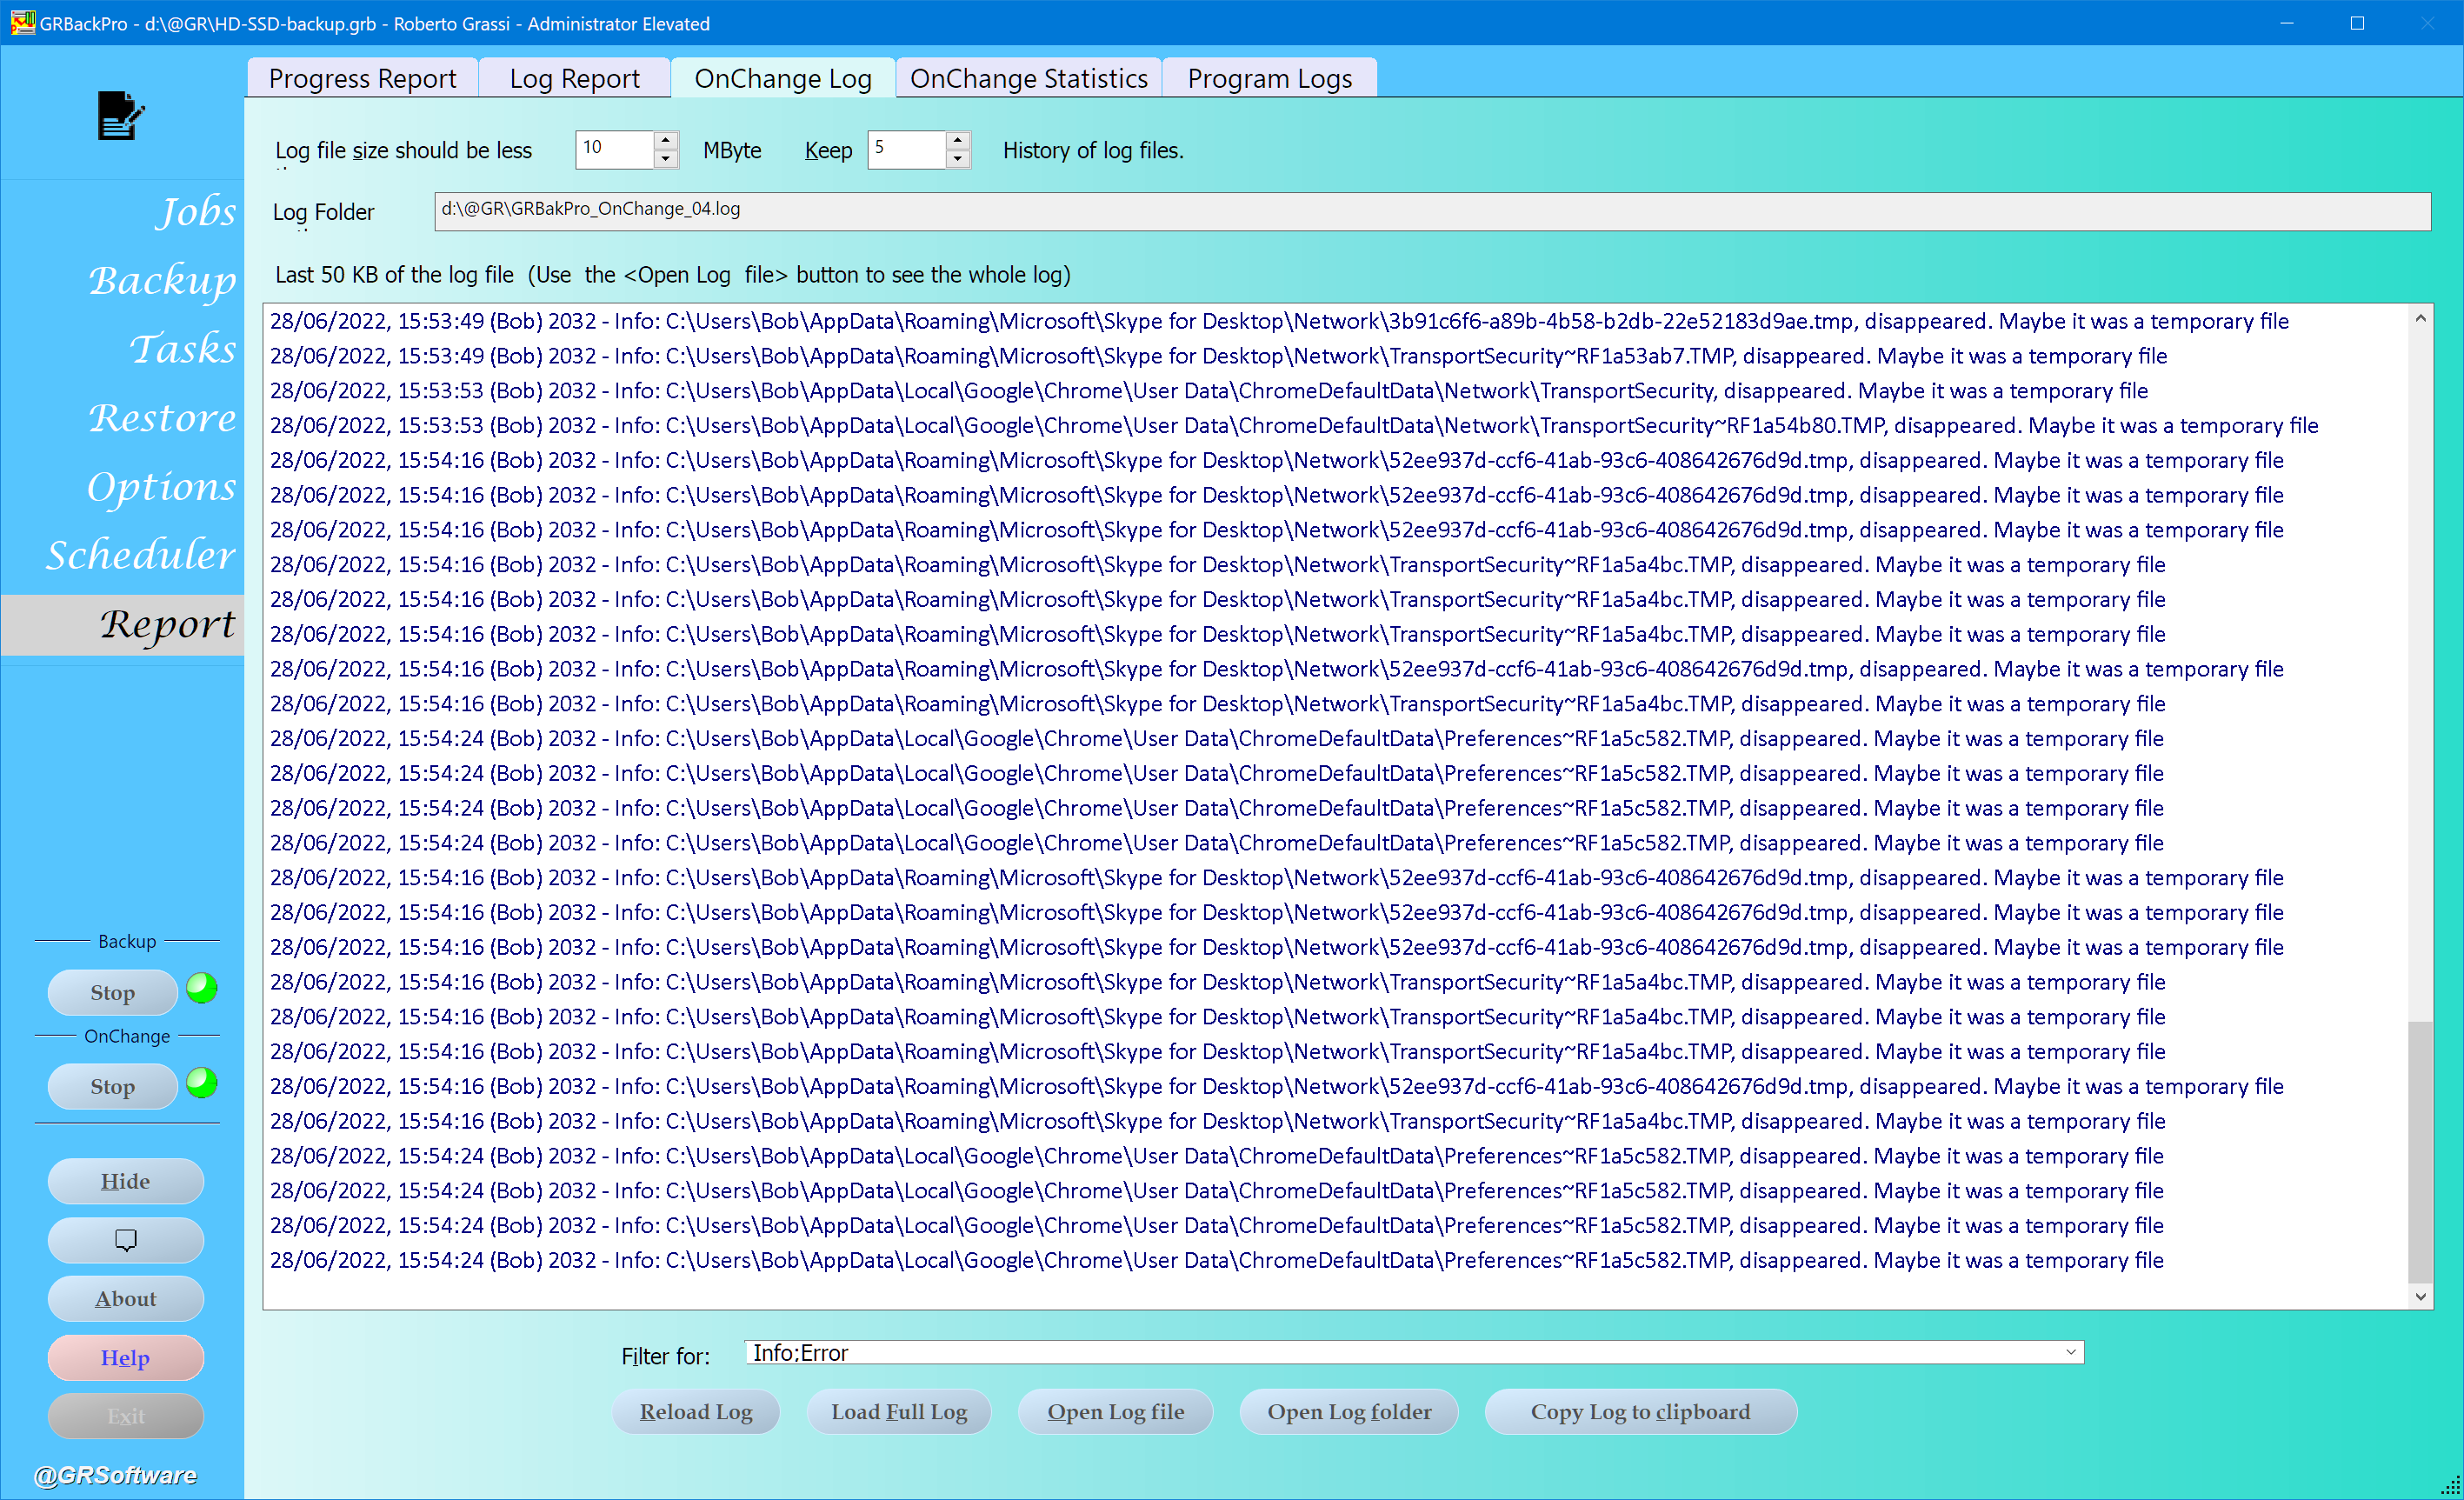
Task: Click the green OnChange status indicator light
Action: [202, 1082]
